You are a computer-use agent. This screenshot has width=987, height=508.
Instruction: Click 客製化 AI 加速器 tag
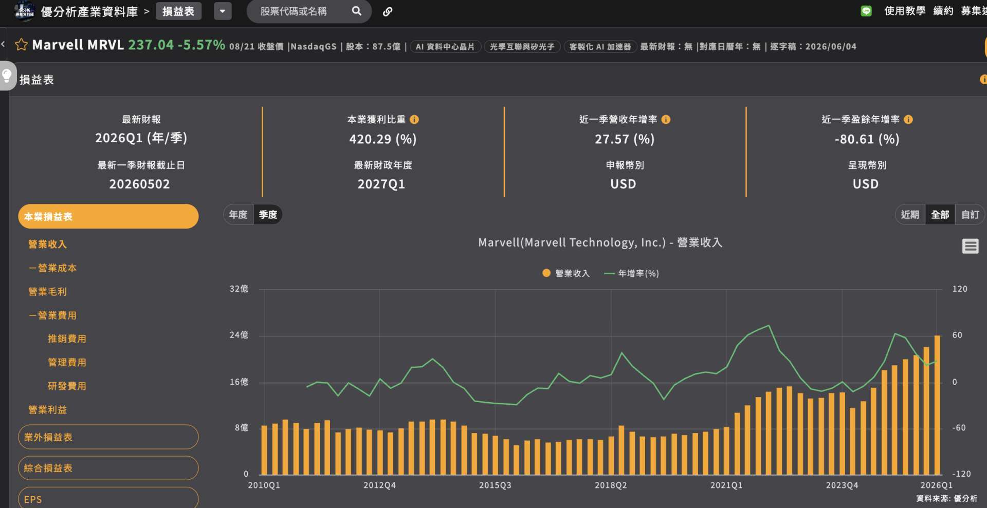(x=600, y=47)
